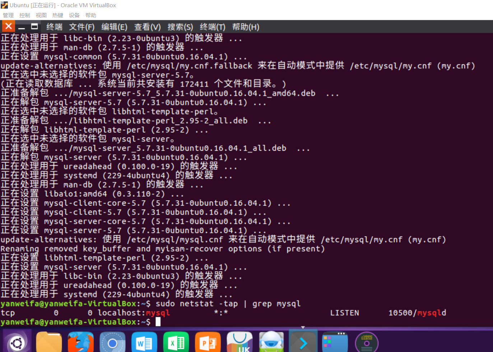The height and width of the screenshot is (352, 493).
Task: Click the VirtualBox window title icon
Action: (x=4, y=5)
